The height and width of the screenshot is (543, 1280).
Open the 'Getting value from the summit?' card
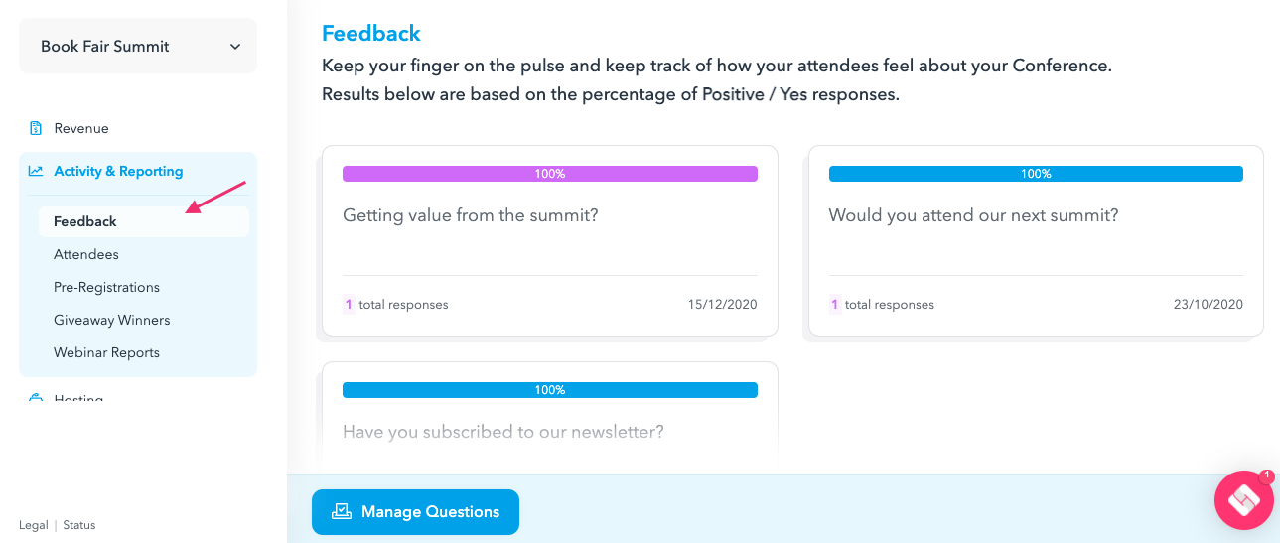point(550,240)
